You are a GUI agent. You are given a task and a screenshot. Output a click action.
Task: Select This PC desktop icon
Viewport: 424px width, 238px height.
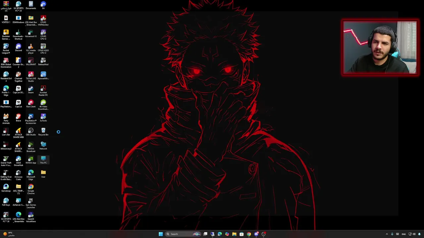43,160
